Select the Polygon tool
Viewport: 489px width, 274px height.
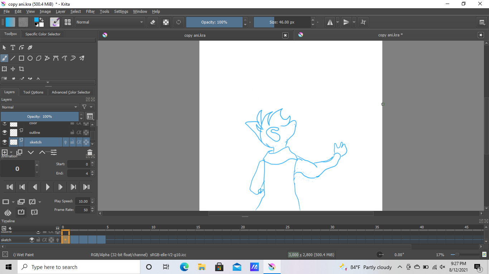click(39, 58)
